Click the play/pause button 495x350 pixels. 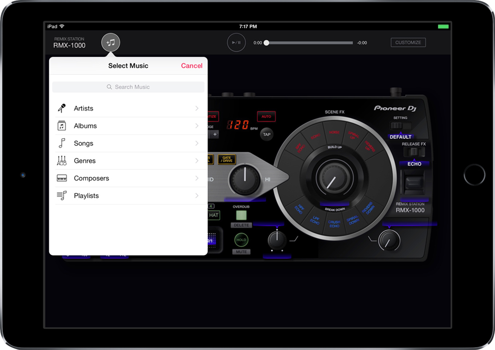point(236,42)
